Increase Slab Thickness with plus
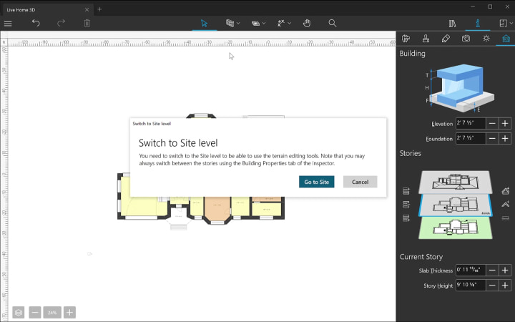This screenshot has width=515, height=322. (x=505, y=270)
